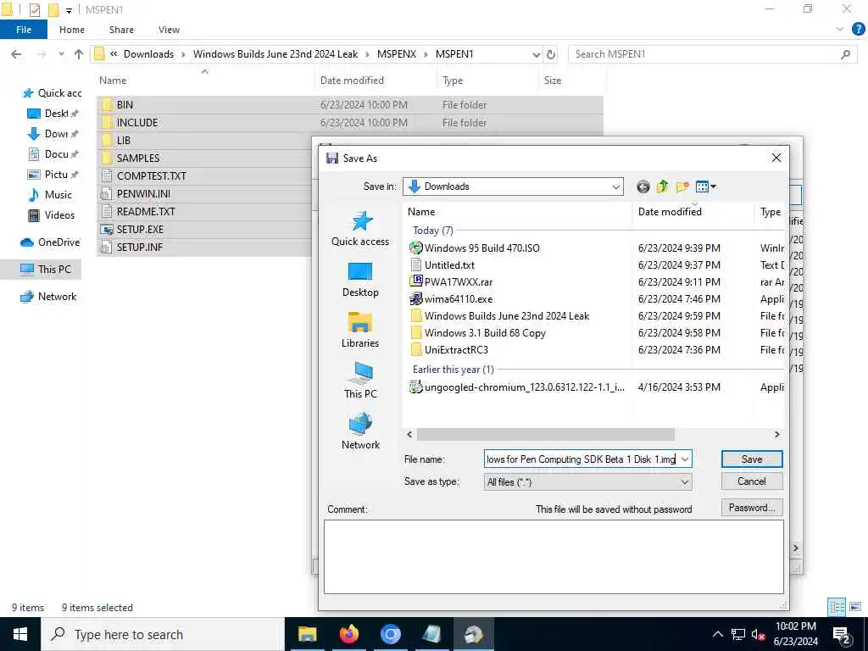The height and width of the screenshot is (651, 868).
Task: Open the notifications action center
Action: click(x=842, y=634)
